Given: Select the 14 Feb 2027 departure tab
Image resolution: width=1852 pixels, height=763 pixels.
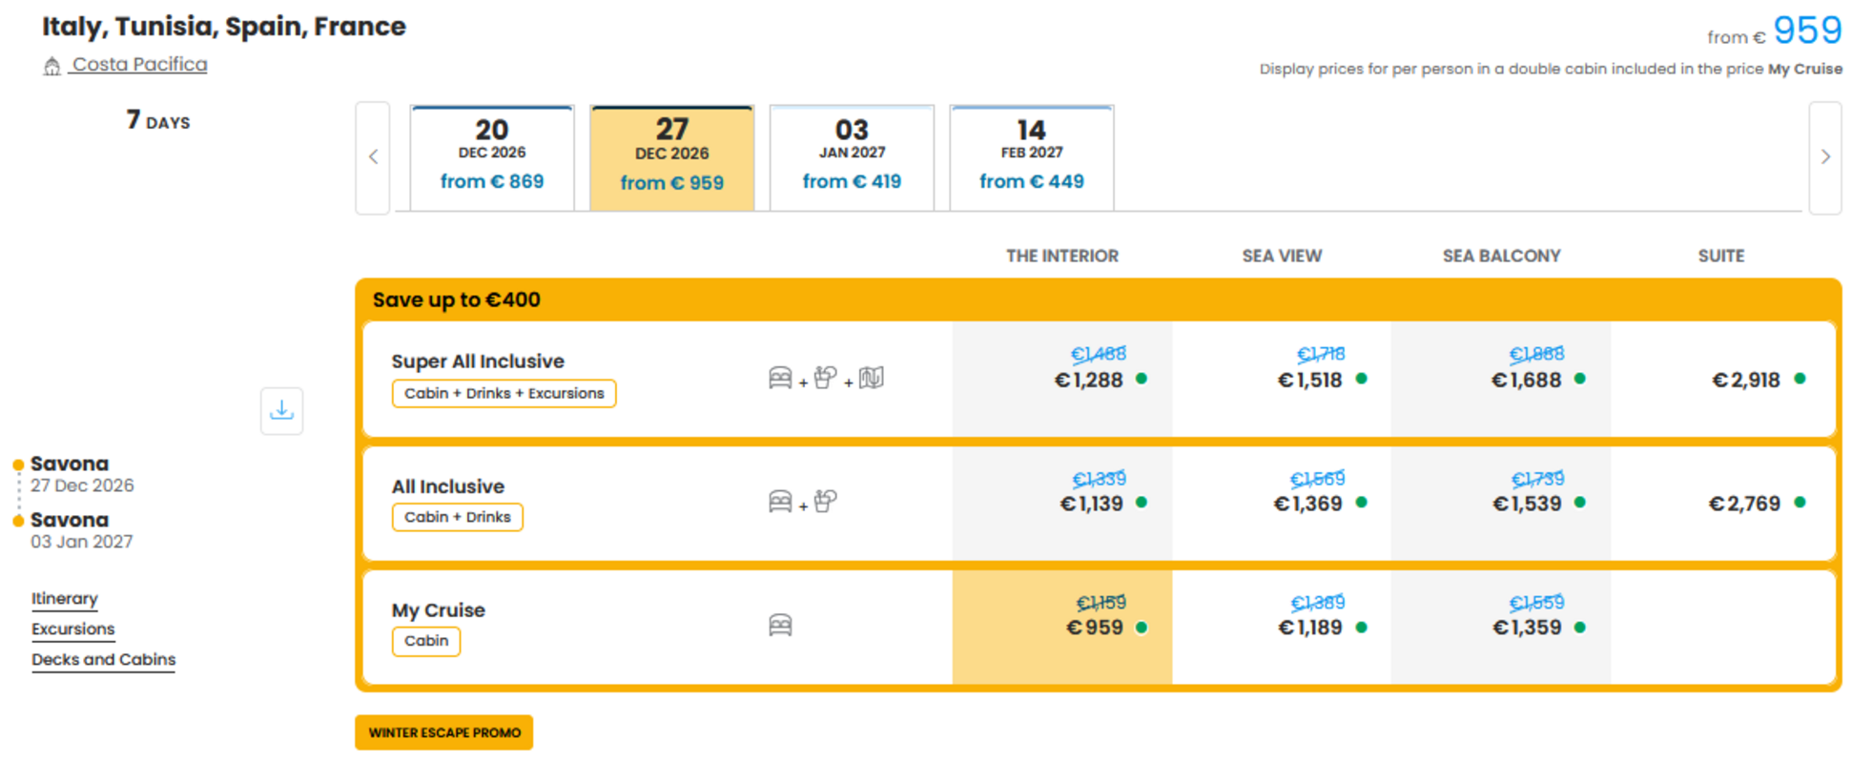Looking at the screenshot, I should (x=1032, y=157).
